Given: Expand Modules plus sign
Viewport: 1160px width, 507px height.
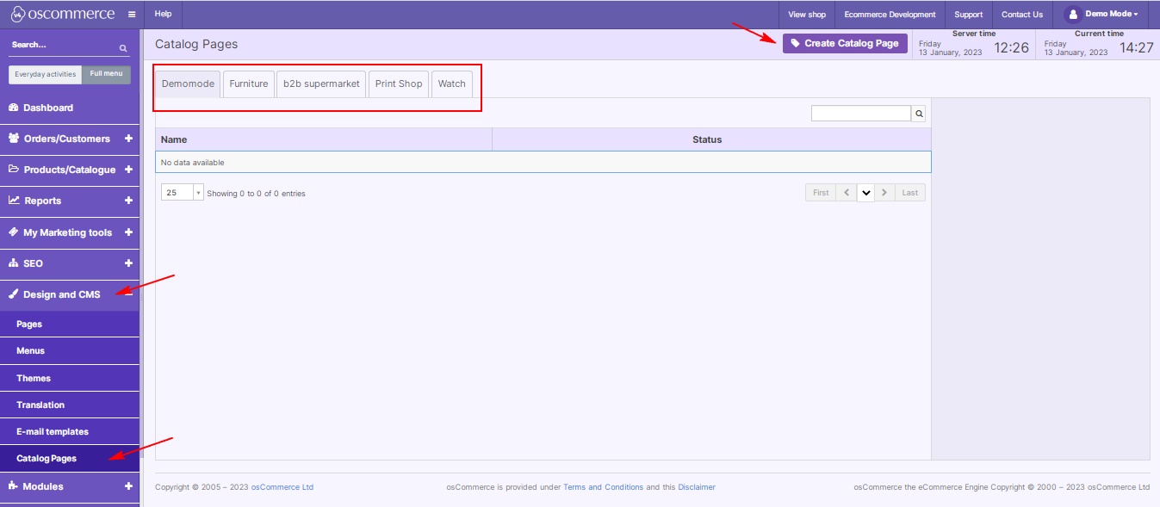Looking at the screenshot, I should pos(128,486).
